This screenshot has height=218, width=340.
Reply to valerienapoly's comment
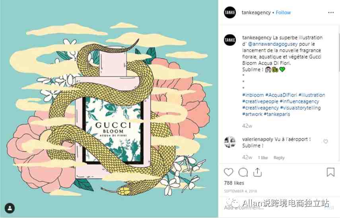(x=279, y=158)
